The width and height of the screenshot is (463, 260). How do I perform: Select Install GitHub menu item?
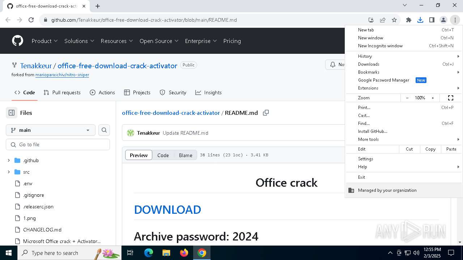(404, 131)
